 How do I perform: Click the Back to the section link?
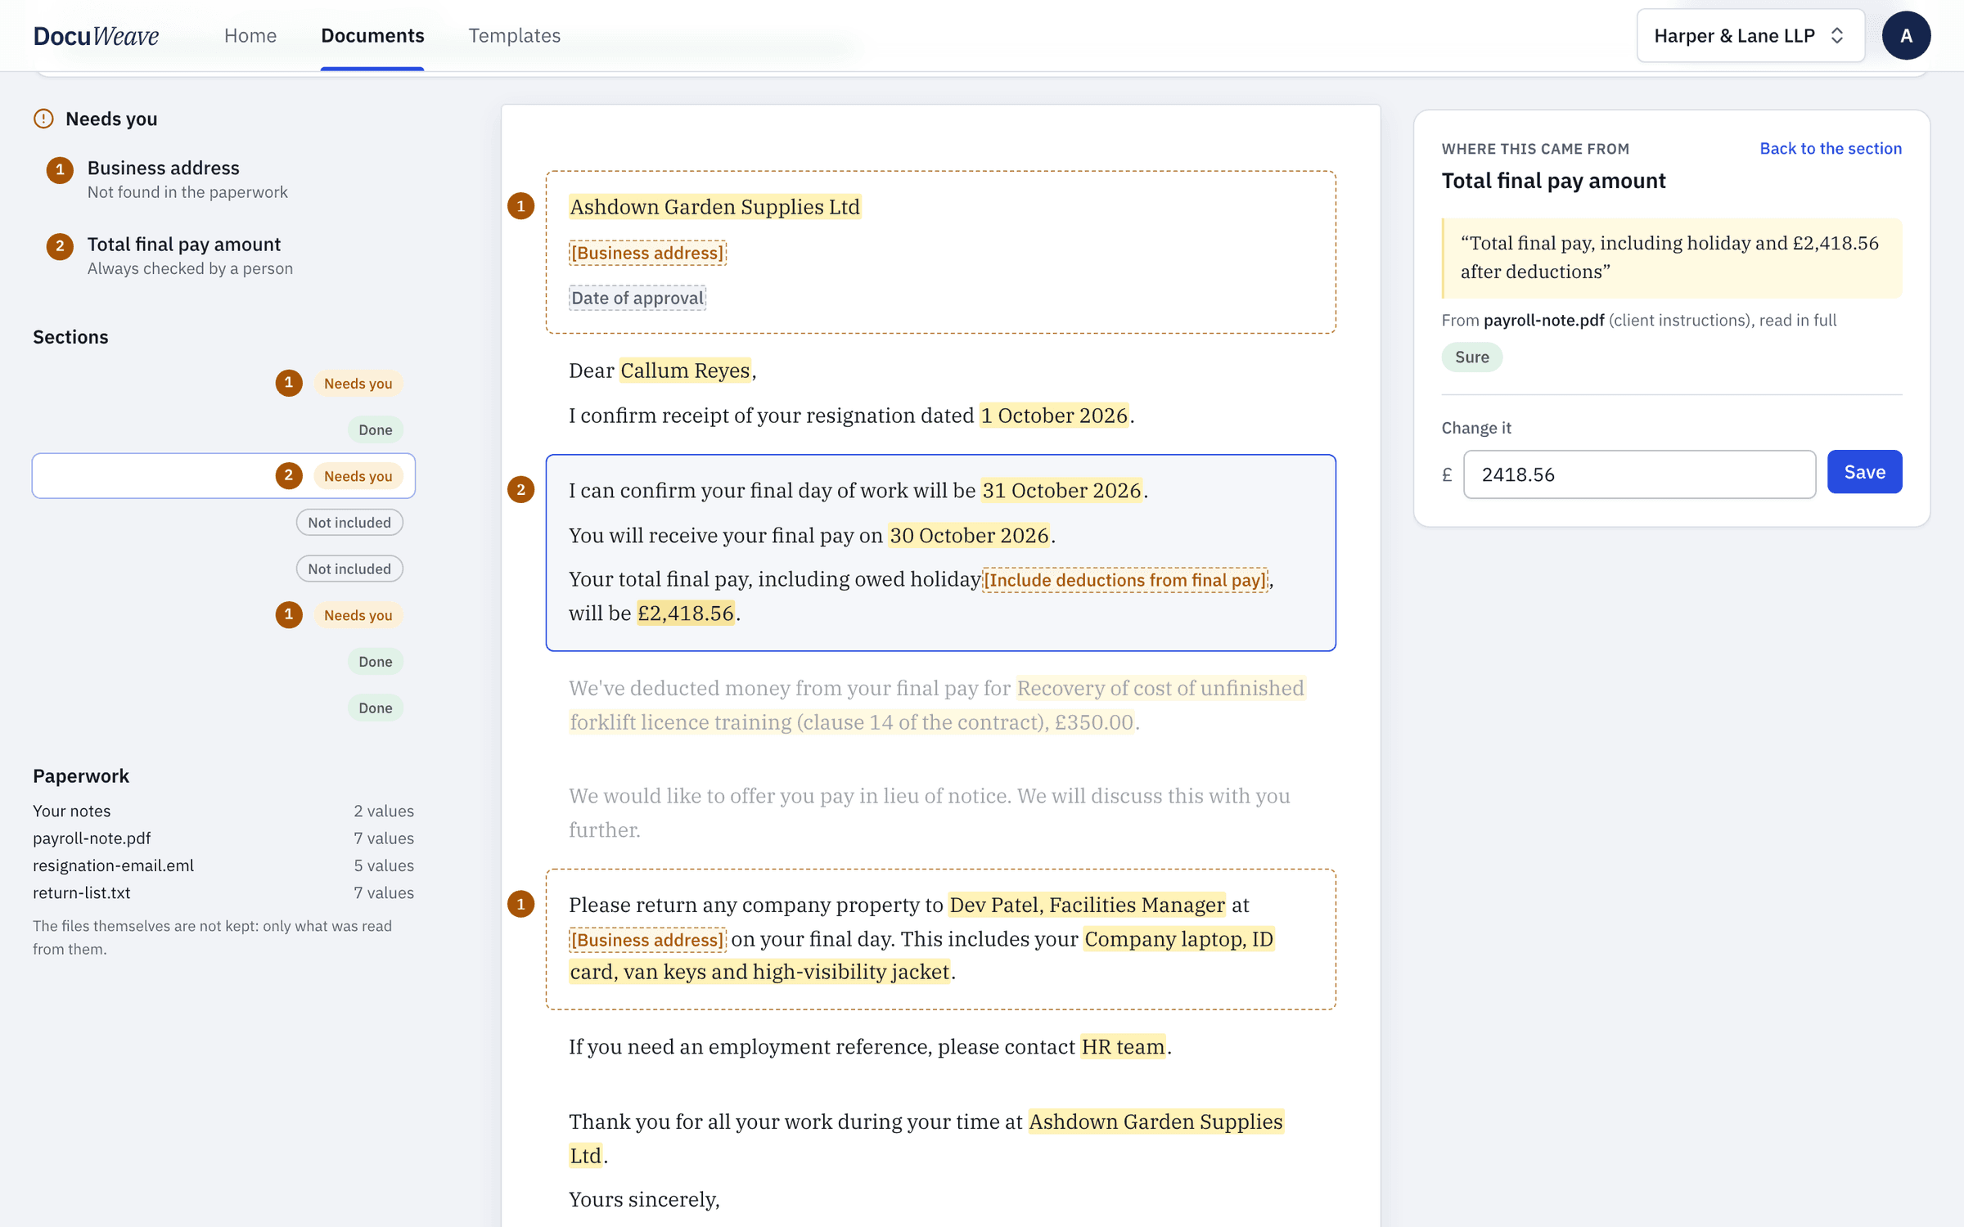click(1831, 148)
